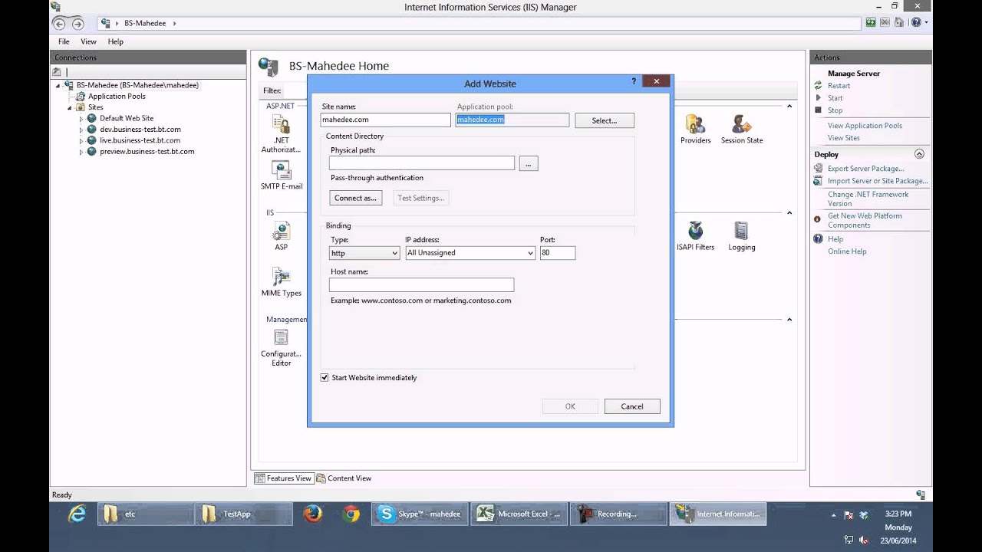
Task: Select live.business-test.bt.com site
Action: coord(140,140)
